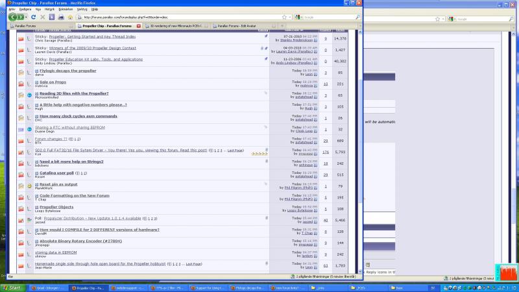Switch to Parallax Forums Edit Avatar tab

(x=245, y=26)
